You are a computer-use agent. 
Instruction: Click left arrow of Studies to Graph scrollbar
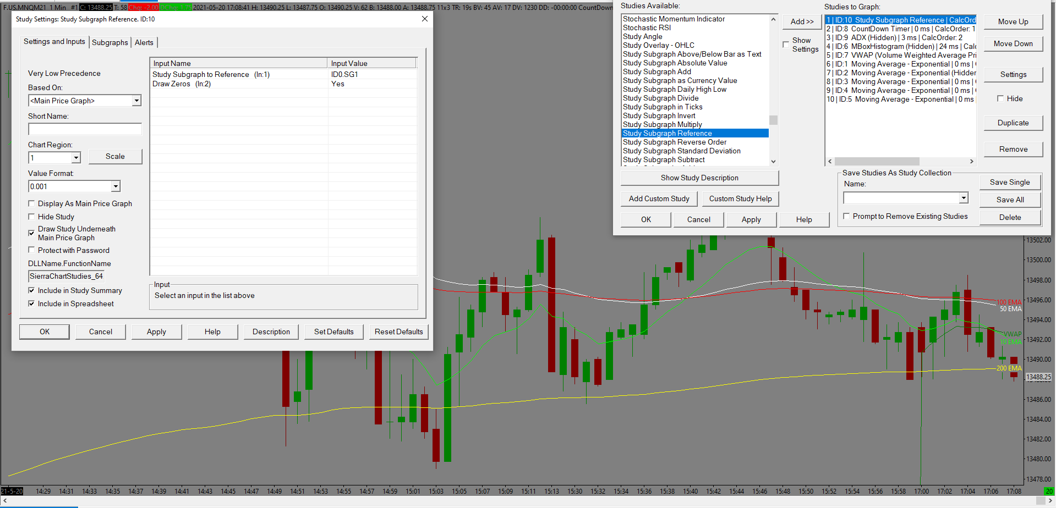pos(830,162)
